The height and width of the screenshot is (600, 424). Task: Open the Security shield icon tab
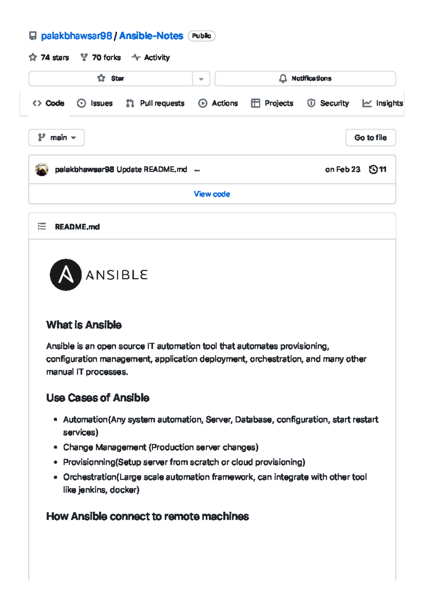tap(311, 103)
